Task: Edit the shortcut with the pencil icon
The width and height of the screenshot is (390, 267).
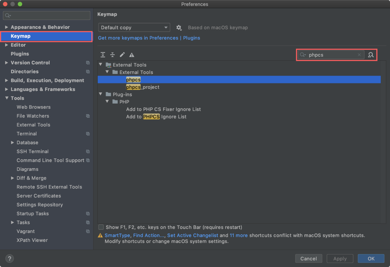Action: pos(122,55)
